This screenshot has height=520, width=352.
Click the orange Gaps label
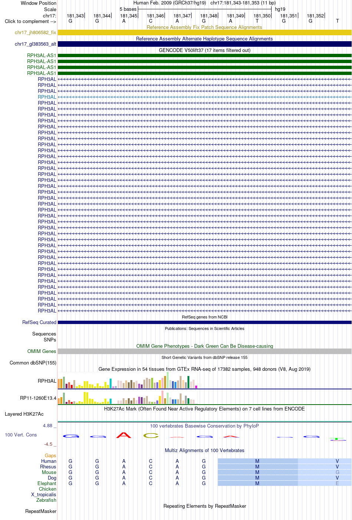click(50, 455)
